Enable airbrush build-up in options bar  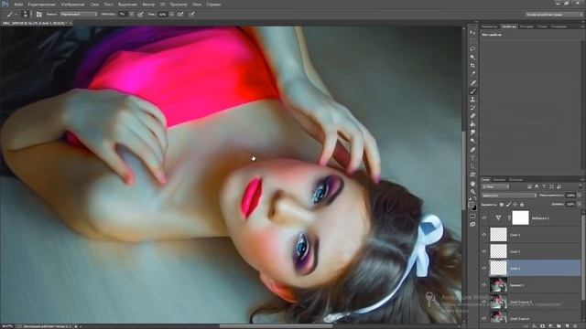click(x=180, y=15)
